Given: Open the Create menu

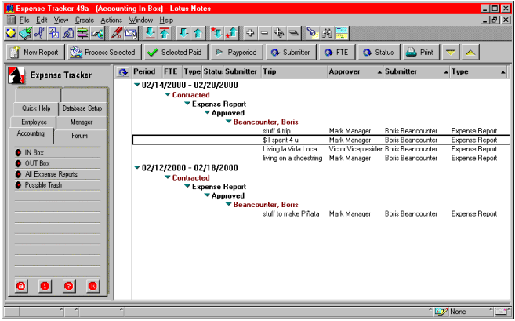Looking at the screenshot, I should point(85,20).
